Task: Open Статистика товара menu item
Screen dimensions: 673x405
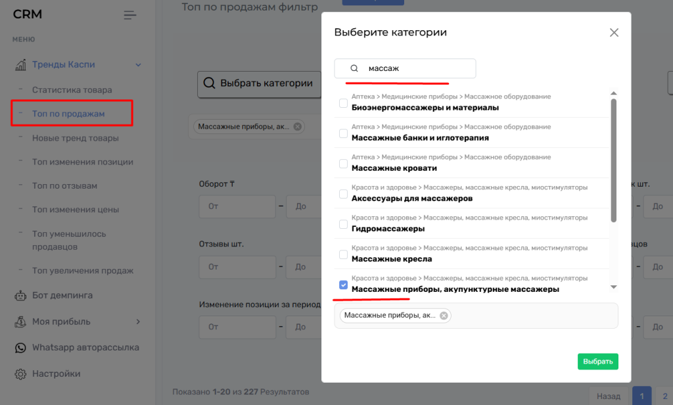Action: tap(72, 90)
